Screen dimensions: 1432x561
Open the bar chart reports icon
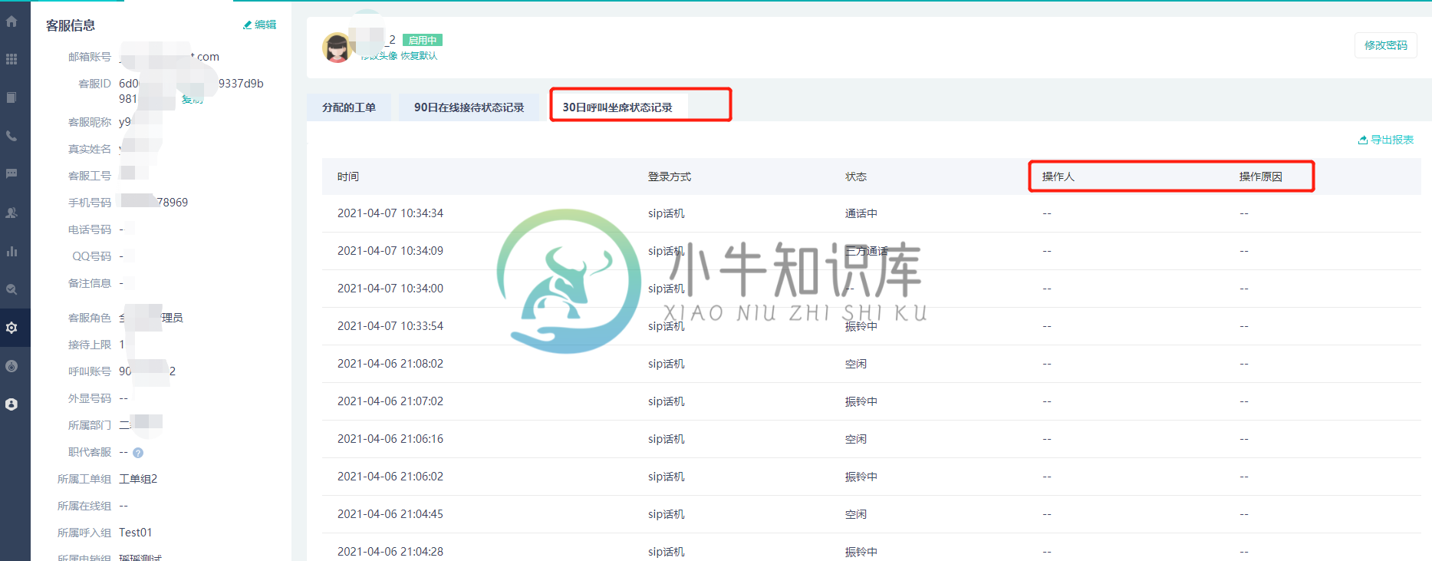pyautogui.click(x=12, y=251)
